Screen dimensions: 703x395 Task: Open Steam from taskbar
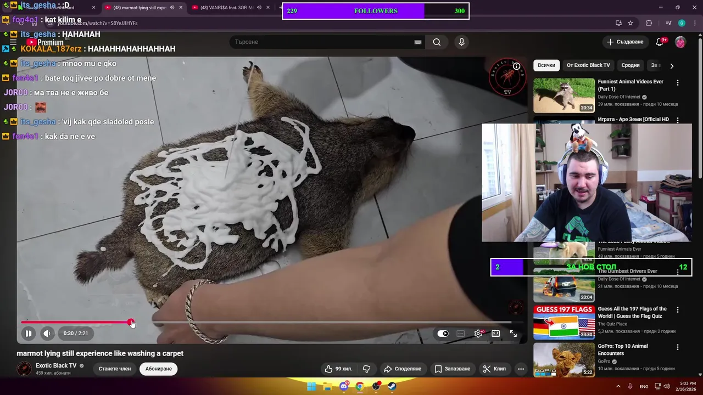[x=392, y=386]
